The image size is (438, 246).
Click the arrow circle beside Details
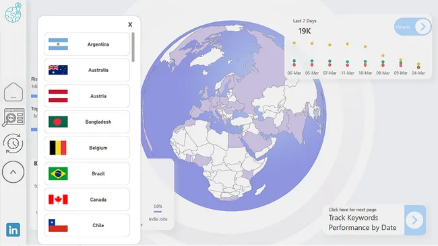(x=423, y=27)
